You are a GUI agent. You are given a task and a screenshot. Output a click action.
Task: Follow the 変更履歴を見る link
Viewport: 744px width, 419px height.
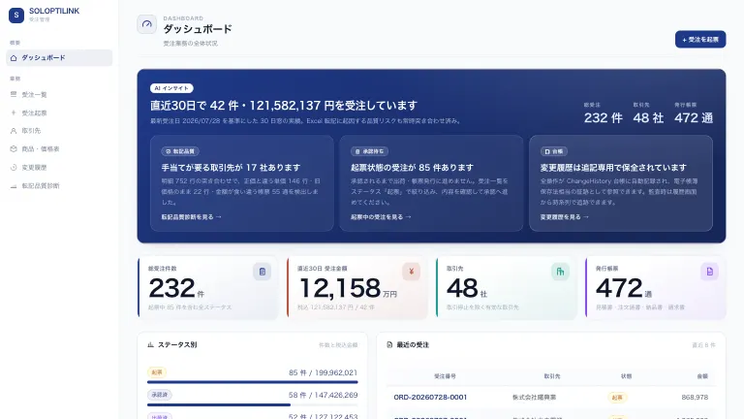(x=564, y=216)
